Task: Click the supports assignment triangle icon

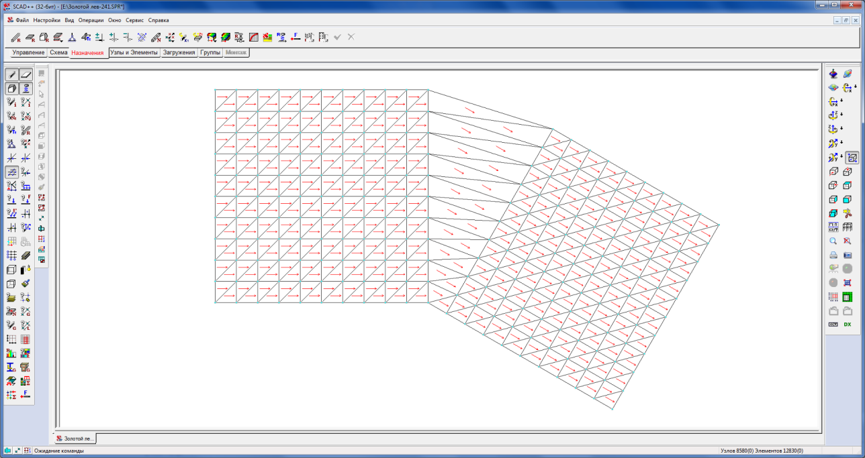Action: click(x=72, y=37)
